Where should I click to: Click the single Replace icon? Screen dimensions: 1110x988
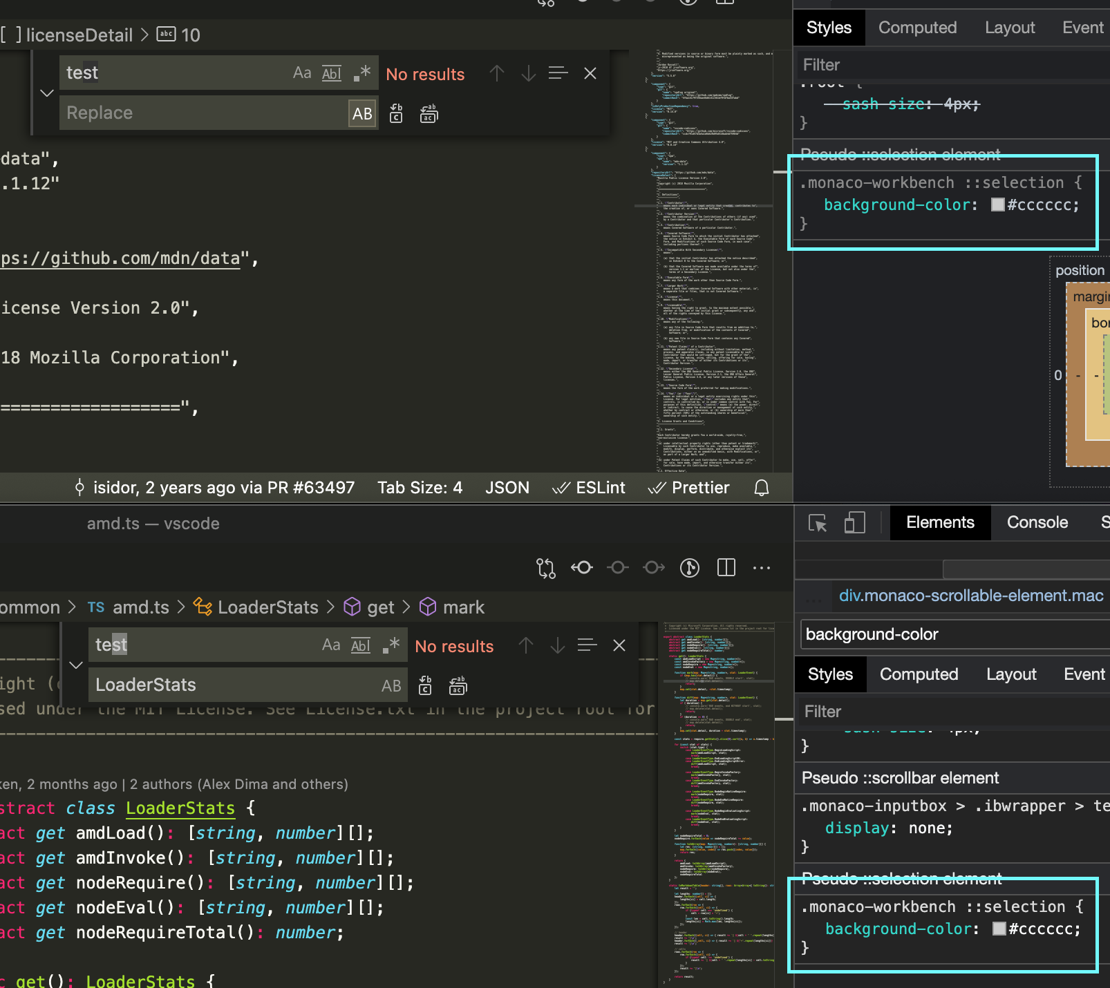pos(395,113)
